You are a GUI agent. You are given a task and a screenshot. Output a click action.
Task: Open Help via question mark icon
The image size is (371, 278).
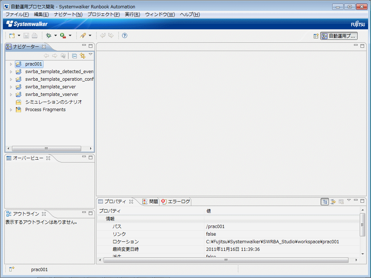125,36
